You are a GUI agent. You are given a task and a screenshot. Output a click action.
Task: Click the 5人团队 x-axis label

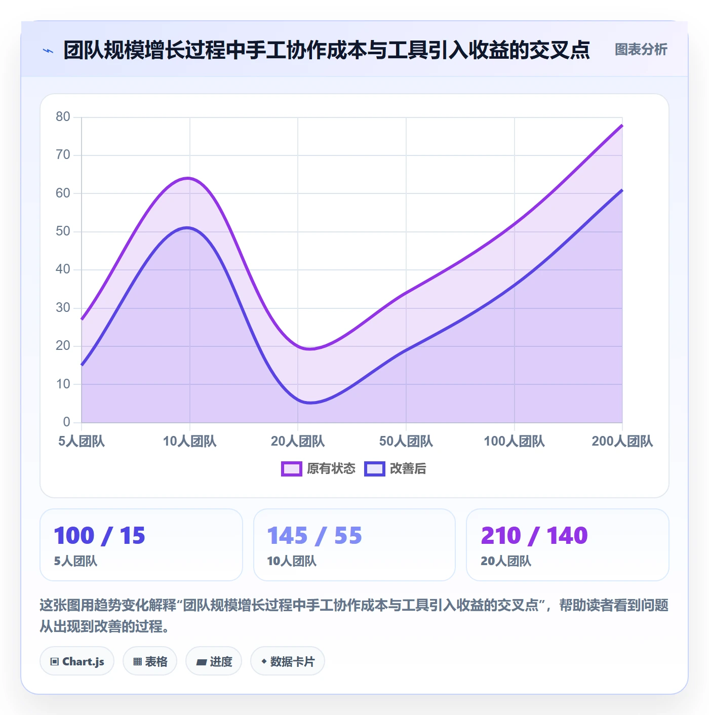[82, 441]
